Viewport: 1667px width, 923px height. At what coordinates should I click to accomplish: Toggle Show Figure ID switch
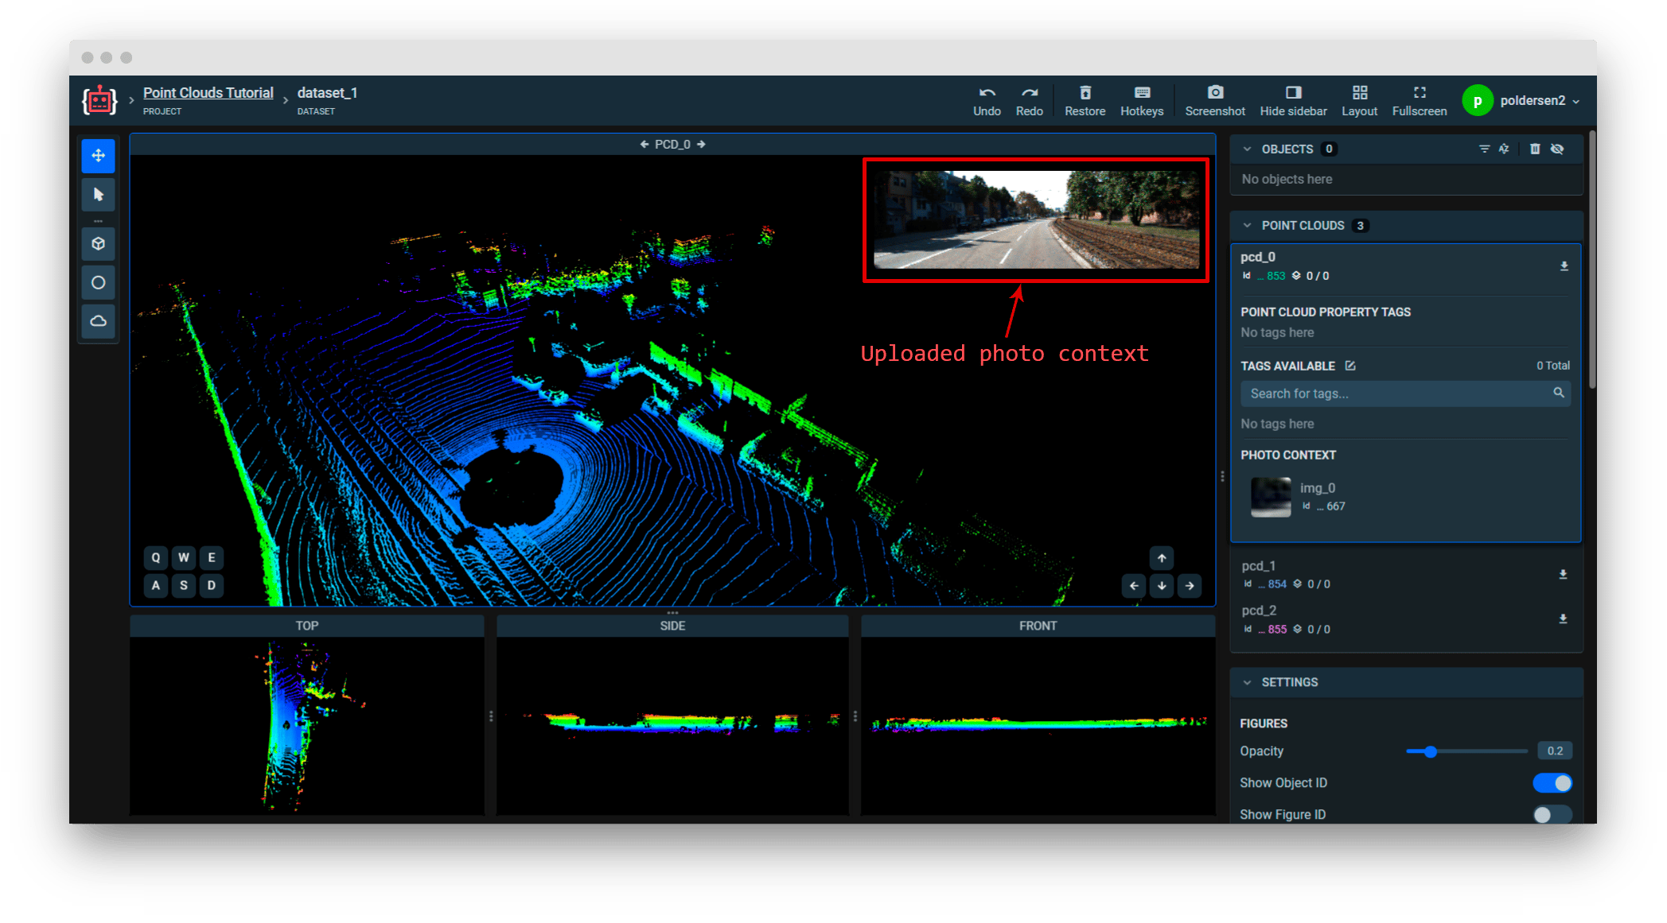[x=1552, y=815]
